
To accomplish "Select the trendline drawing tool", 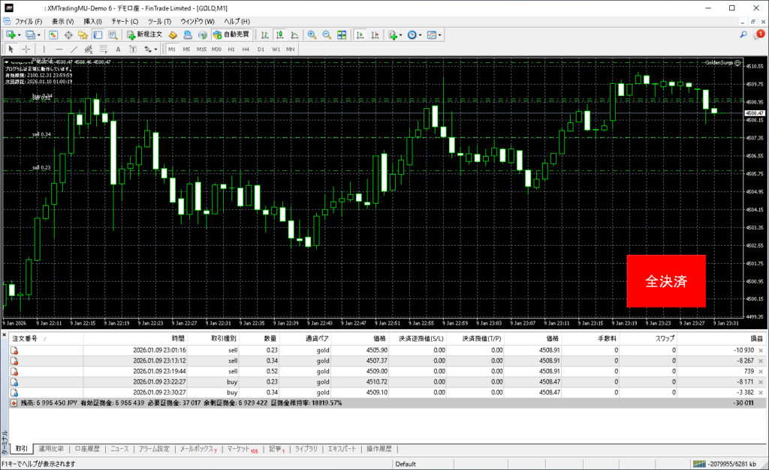I will [74, 49].
